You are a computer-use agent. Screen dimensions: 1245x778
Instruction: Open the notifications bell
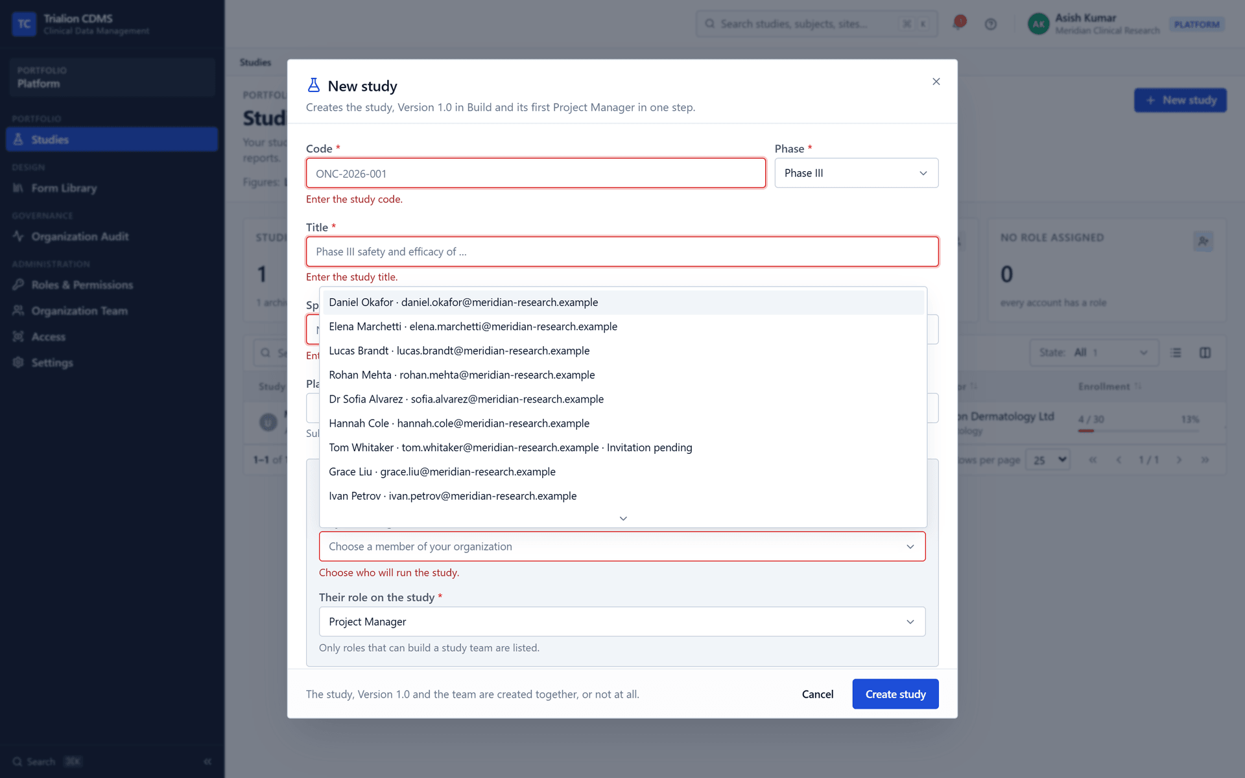click(x=958, y=23)
